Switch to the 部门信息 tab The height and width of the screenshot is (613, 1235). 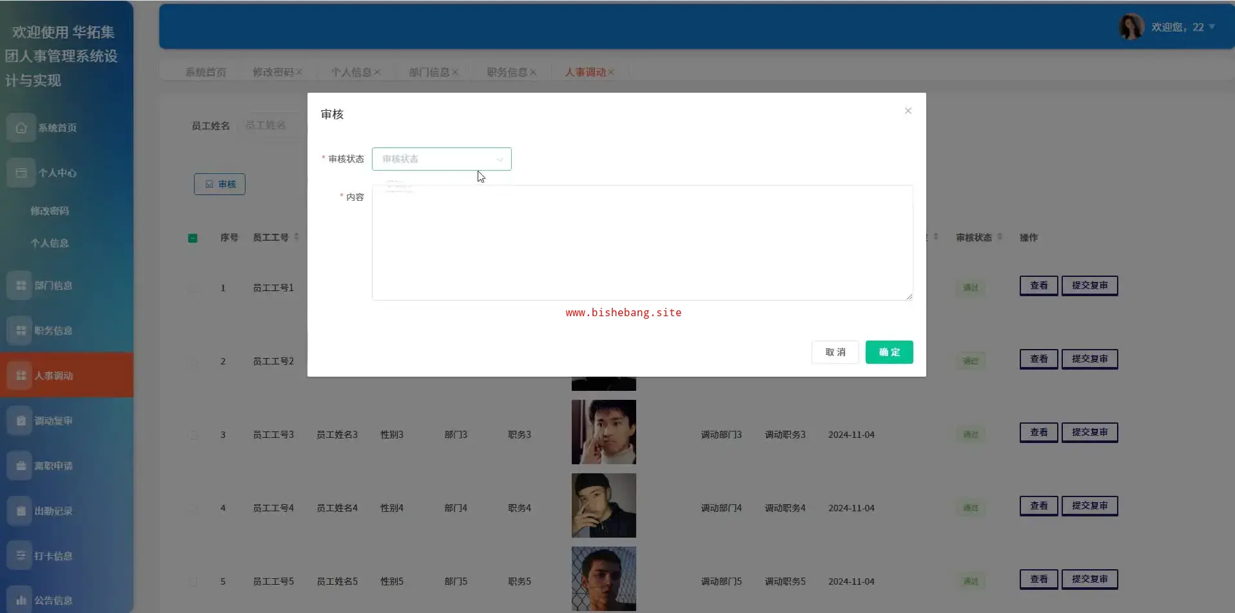[429, 72]
